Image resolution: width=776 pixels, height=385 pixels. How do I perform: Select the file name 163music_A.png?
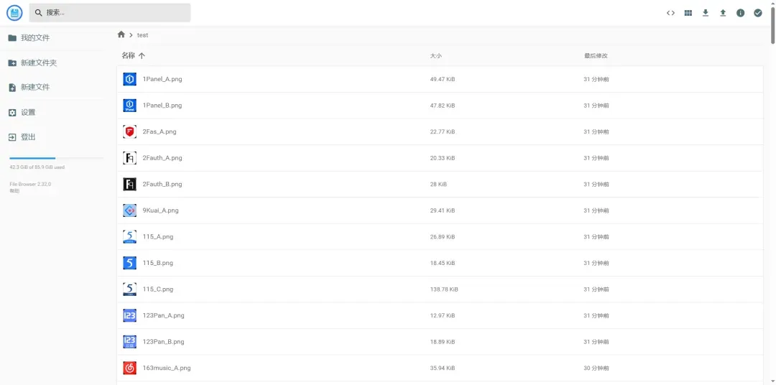pyautogui.click(x=166, y=368)
